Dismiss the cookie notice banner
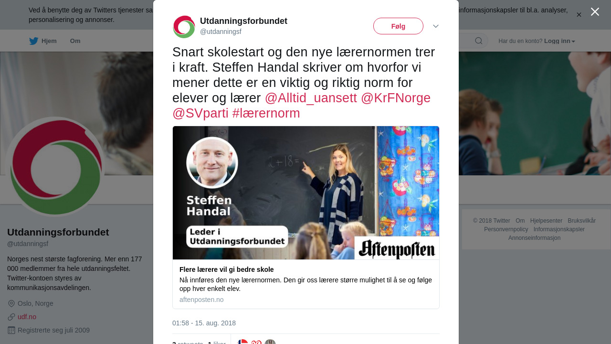Viewport: 611px width, 344px height. coord(579,15)
